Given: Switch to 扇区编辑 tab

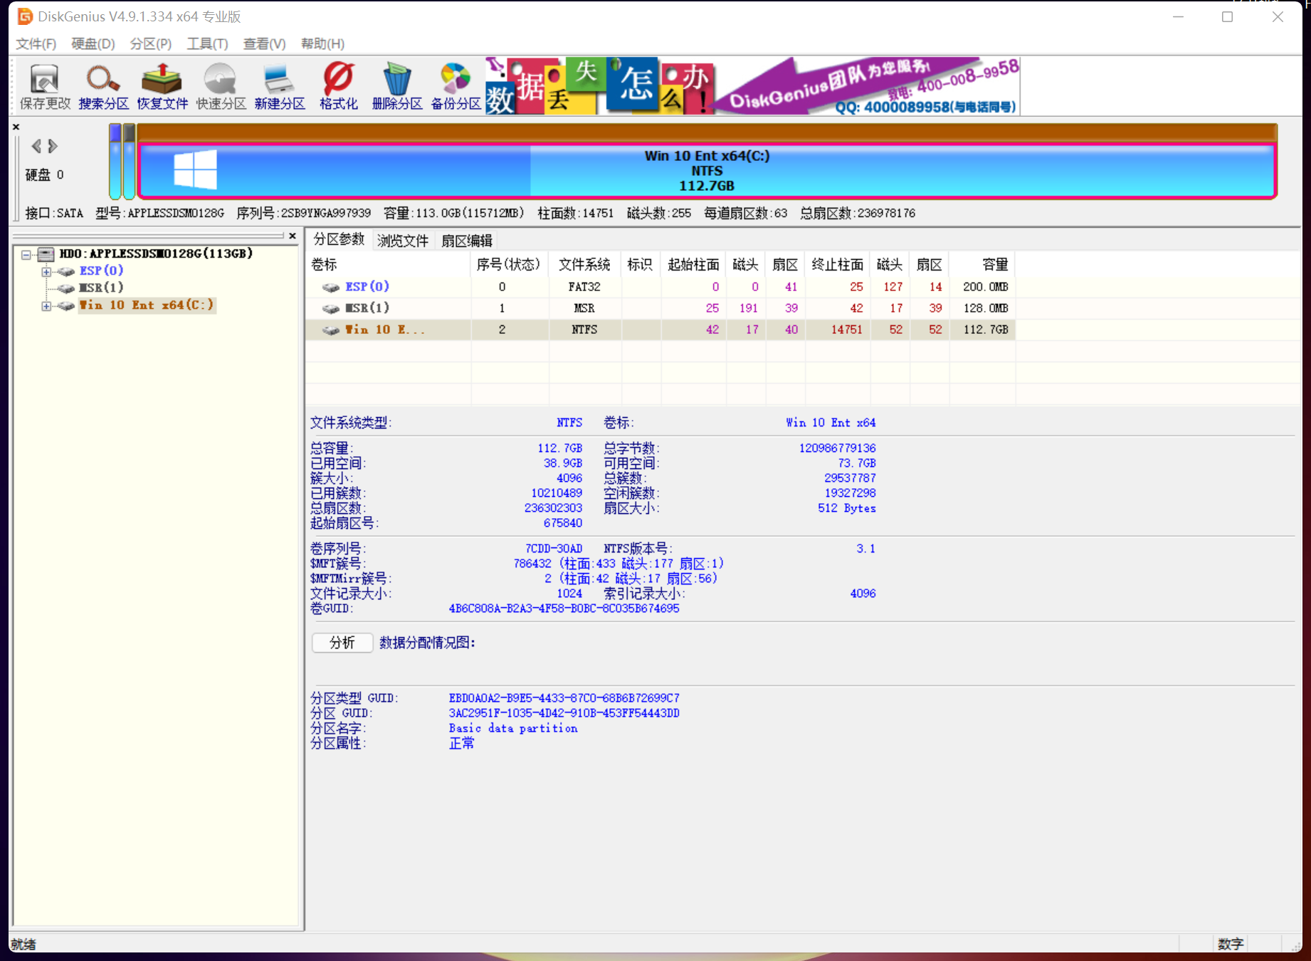Looking at the screenshot, I should coord(467,241).
